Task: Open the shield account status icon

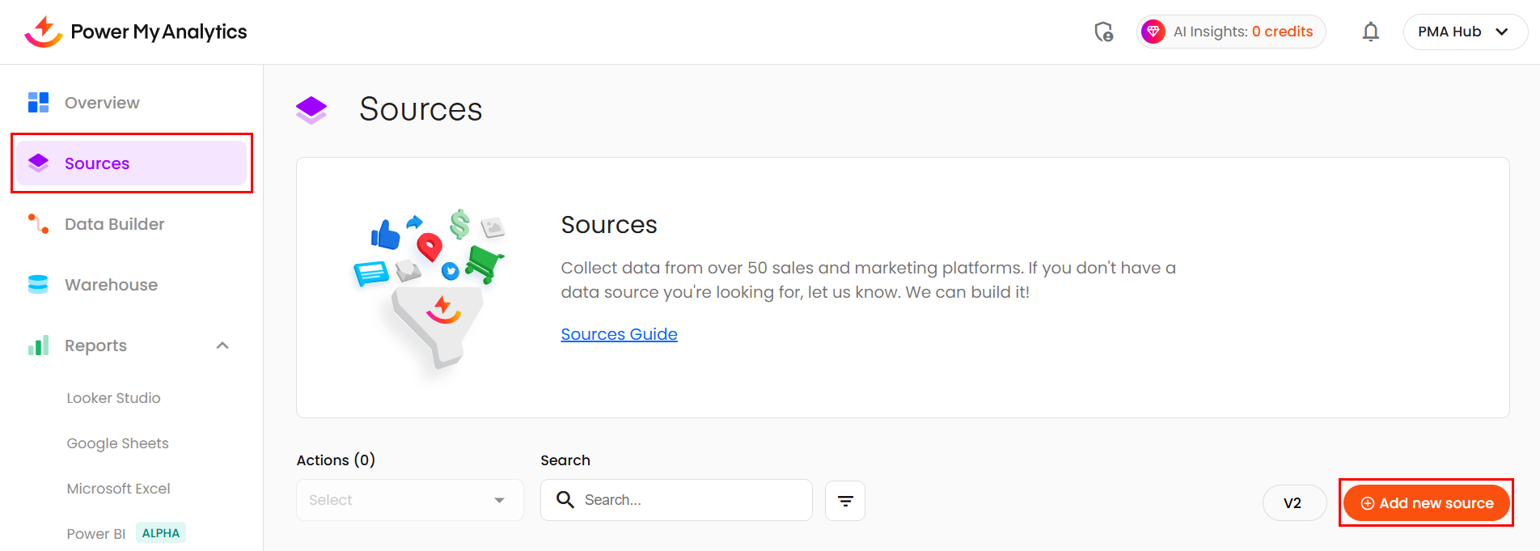Action: coord(1103,32)
